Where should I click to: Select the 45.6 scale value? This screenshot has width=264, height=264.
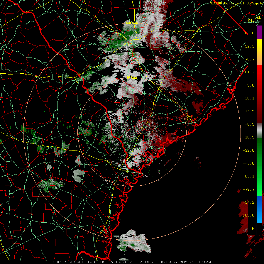pyautogui.click(x=250, y=85)
